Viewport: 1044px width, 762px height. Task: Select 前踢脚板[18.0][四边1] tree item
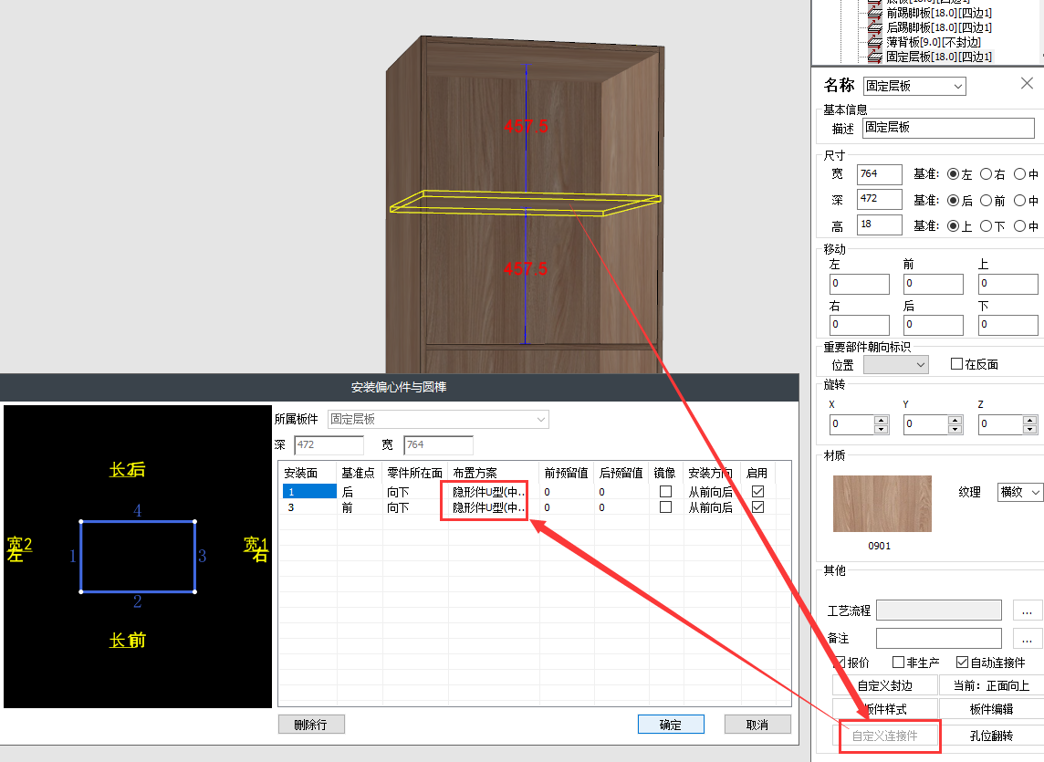(x=939, y=13)
